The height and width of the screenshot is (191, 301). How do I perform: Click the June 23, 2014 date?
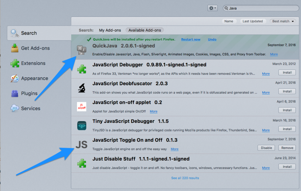[x=285, y=158]
